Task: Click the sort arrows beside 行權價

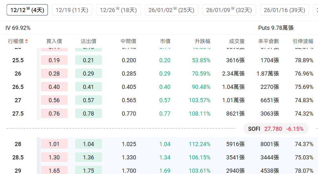Action: coord(27,41)
